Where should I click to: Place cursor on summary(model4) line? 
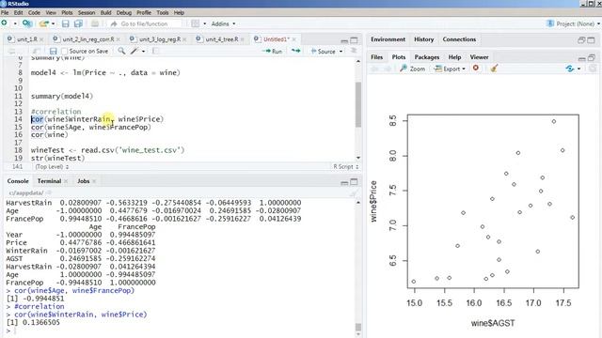point(62,96)
